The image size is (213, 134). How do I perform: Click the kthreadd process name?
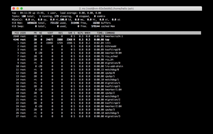click(110, 46)
